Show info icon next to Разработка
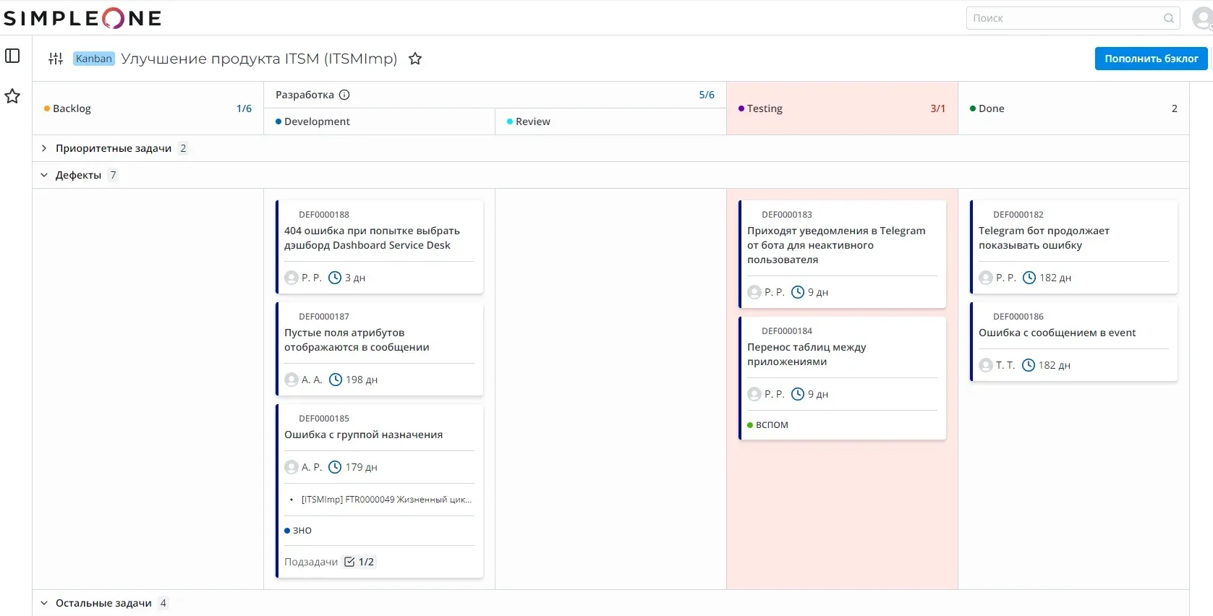This screenshot has width=1213, height=616. tap(344, 95)
